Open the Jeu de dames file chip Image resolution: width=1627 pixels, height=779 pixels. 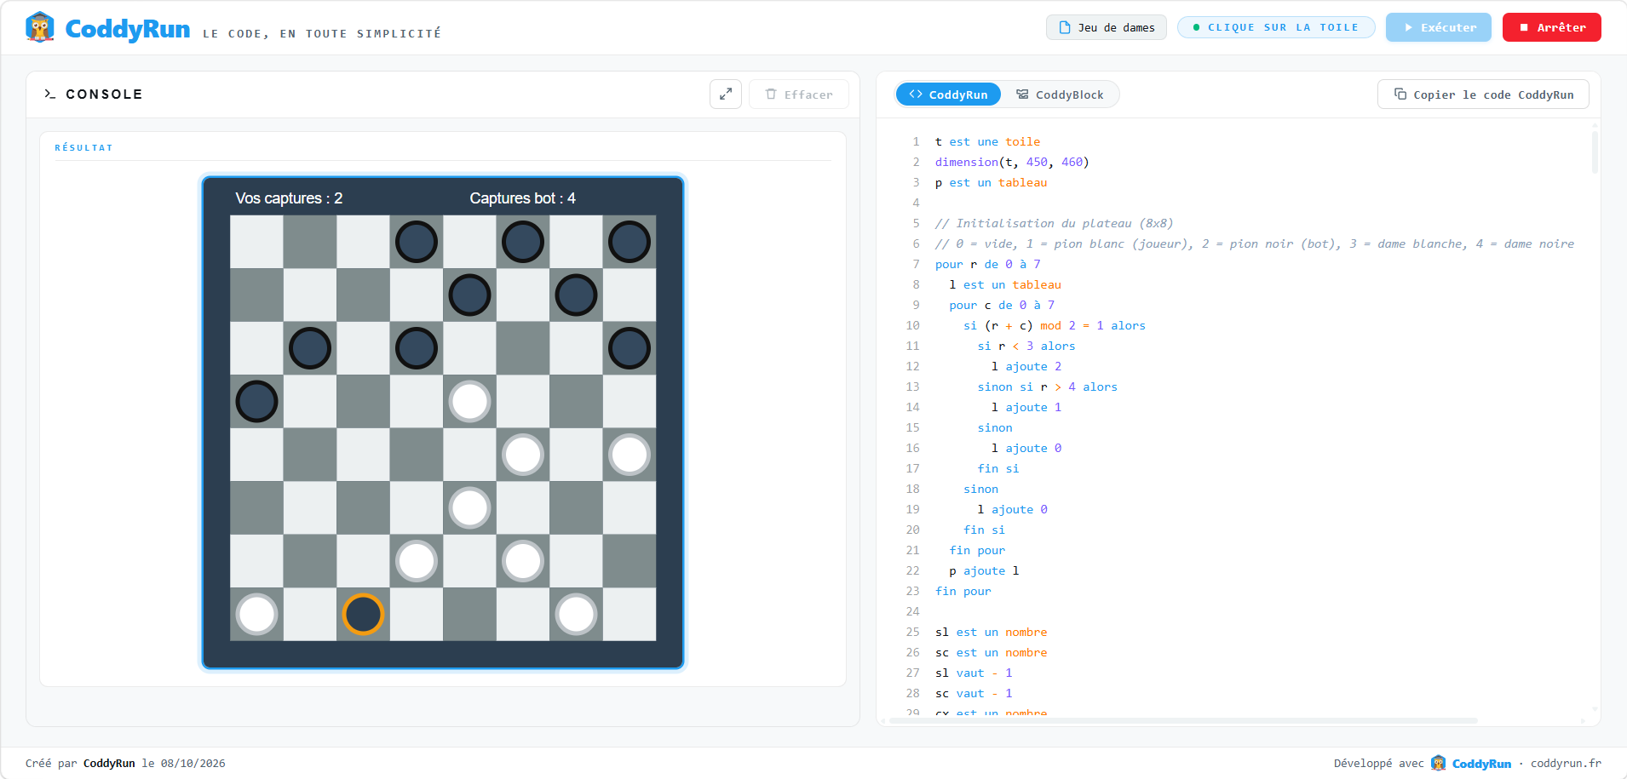[x=1107, y=27]
